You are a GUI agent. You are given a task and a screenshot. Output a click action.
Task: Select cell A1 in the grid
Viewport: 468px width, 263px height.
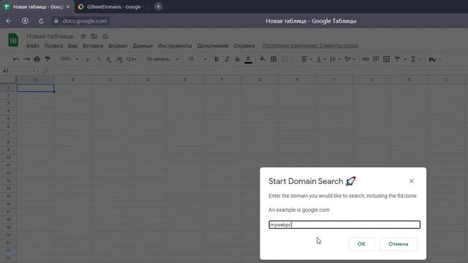36,88
